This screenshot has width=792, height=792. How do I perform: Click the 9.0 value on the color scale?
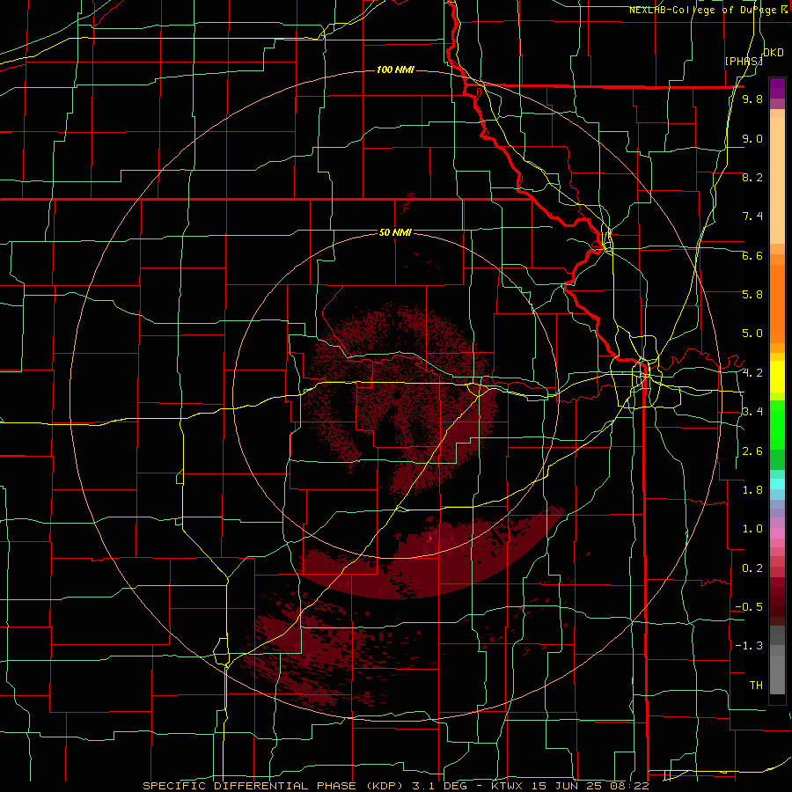[x=752, y=139]
